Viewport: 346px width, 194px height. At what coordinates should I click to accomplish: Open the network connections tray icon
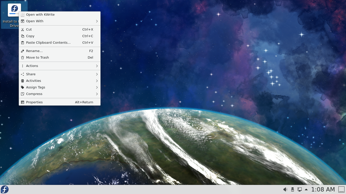point(299,189)
